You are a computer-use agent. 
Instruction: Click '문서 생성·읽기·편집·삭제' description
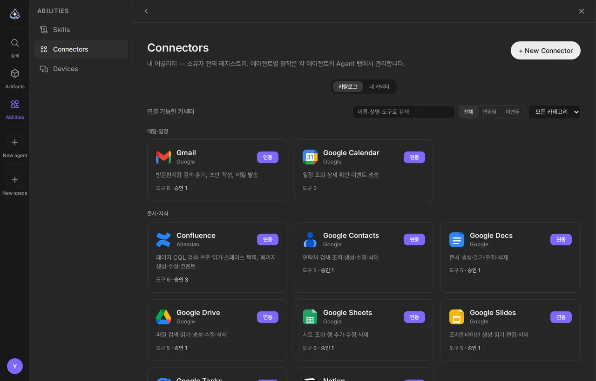coord(479,257)
